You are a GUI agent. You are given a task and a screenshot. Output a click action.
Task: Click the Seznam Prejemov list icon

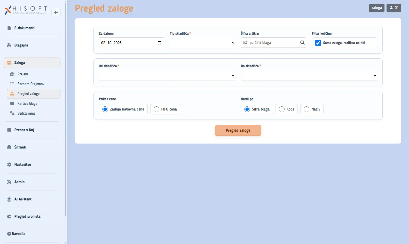point(12,84)
